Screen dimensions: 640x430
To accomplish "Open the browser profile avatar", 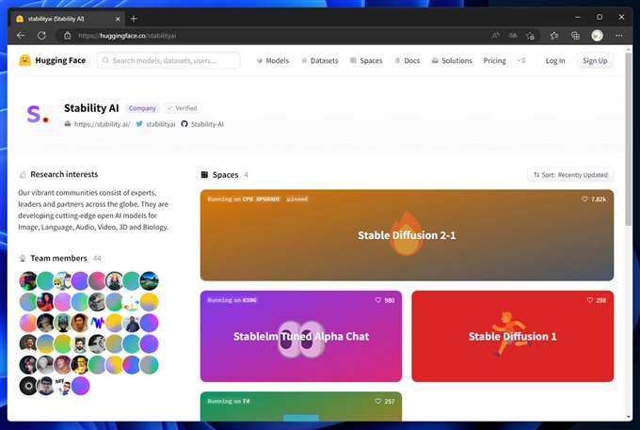I will point(597,36).
